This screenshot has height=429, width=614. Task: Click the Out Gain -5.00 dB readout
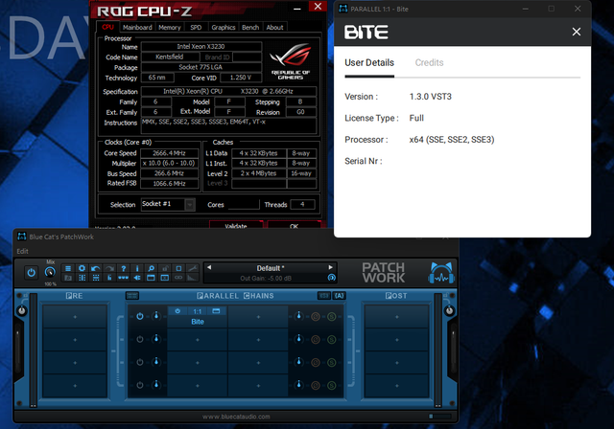[266, 279]
